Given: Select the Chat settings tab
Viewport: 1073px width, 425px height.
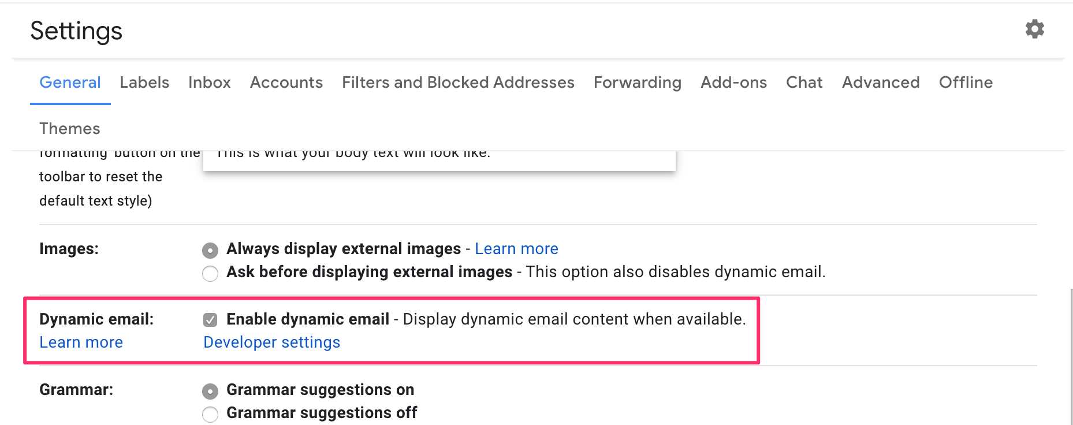Looking at the screenshot, I should click(x=804, y=83).
